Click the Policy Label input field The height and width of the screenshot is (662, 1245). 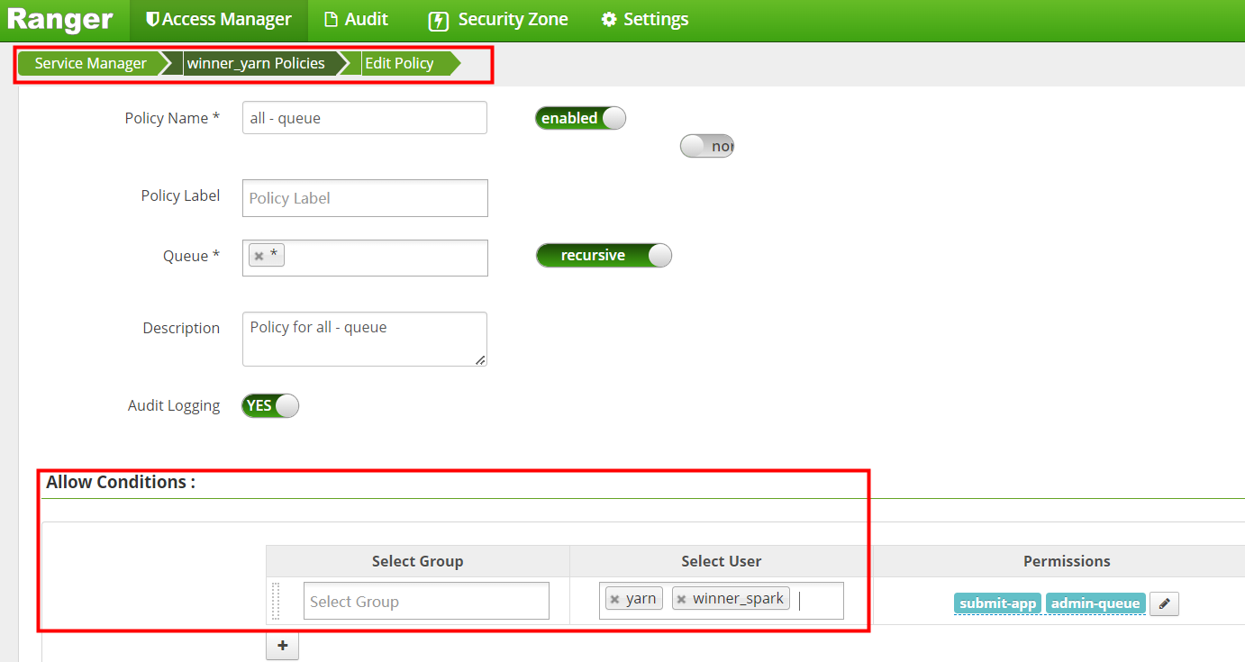click(365, 198)
